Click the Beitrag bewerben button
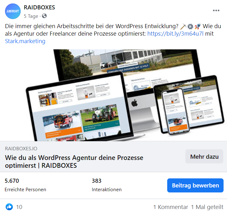This screenshot has height=214, width=227. coord(195,185)
